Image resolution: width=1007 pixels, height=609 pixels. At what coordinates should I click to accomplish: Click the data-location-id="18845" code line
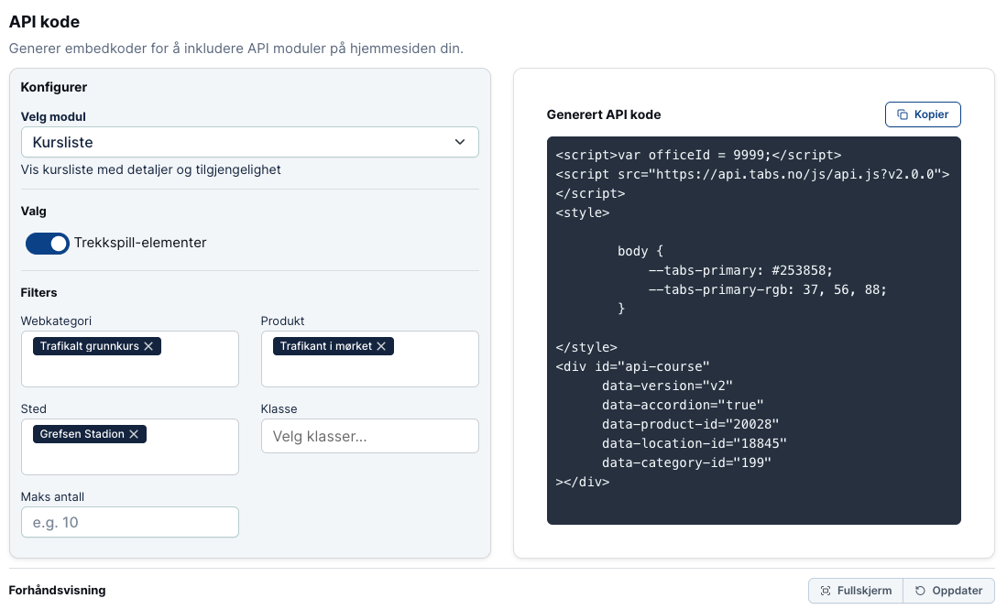tap(695, 443)
